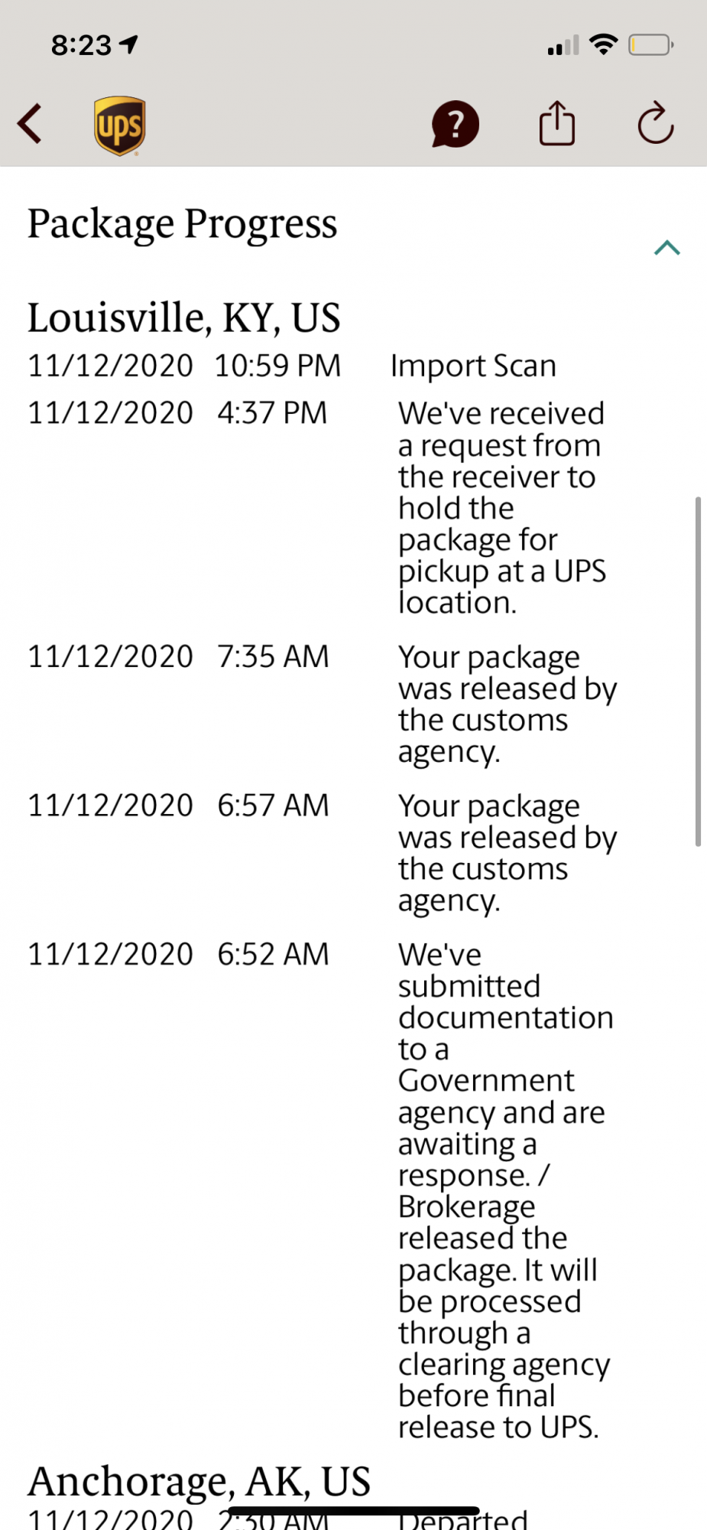Screen dimensions: 707x1530
Task: Tap the Louisville, KY, US location heading
Action: pos(183,317)
